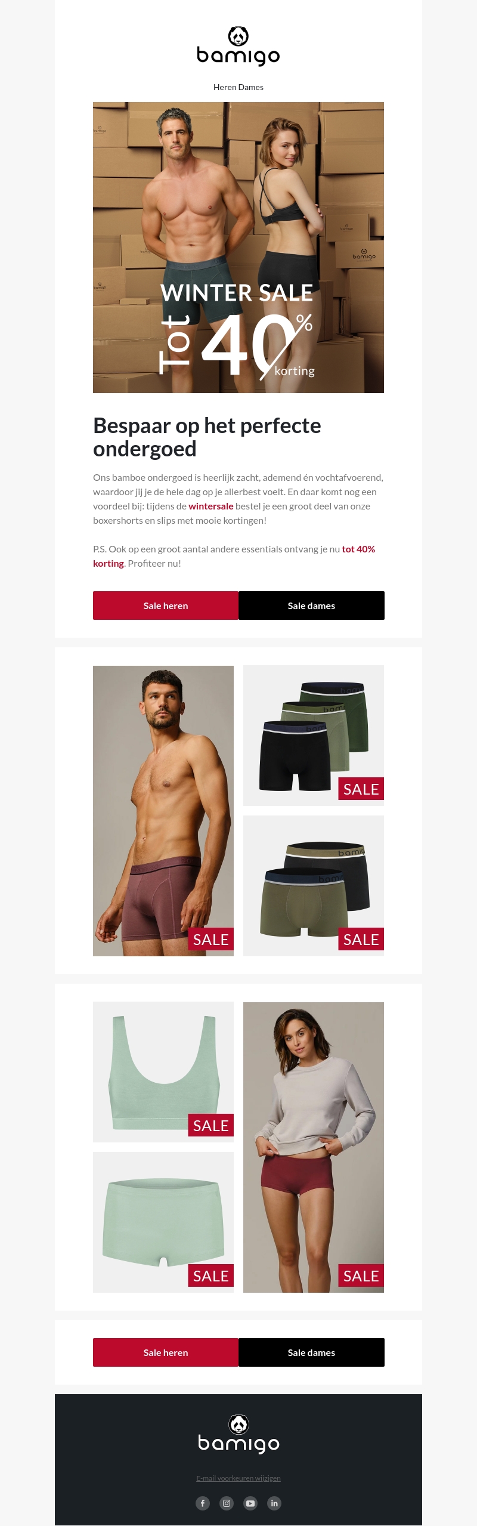477x1526 pixels.
Task: Click the top red Sale heren button
Action: (x=166, y=606)
